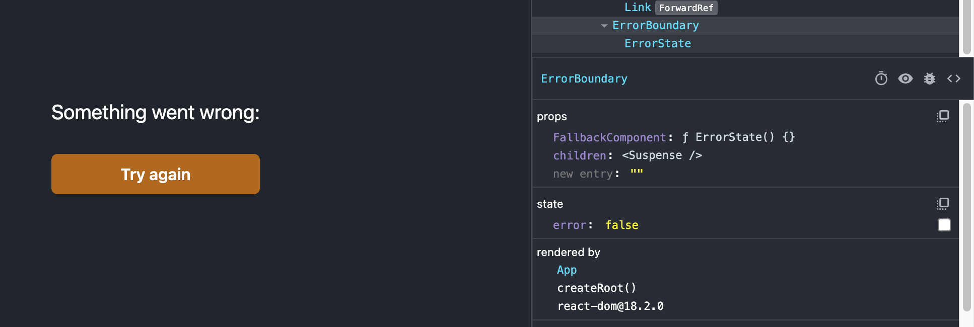Screen dimensions: 974x327
Task: Inspect the matching DOM element eye icon
Action: [x=906, y=78]
